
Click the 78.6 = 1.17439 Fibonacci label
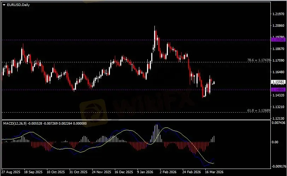pos(259,60)
